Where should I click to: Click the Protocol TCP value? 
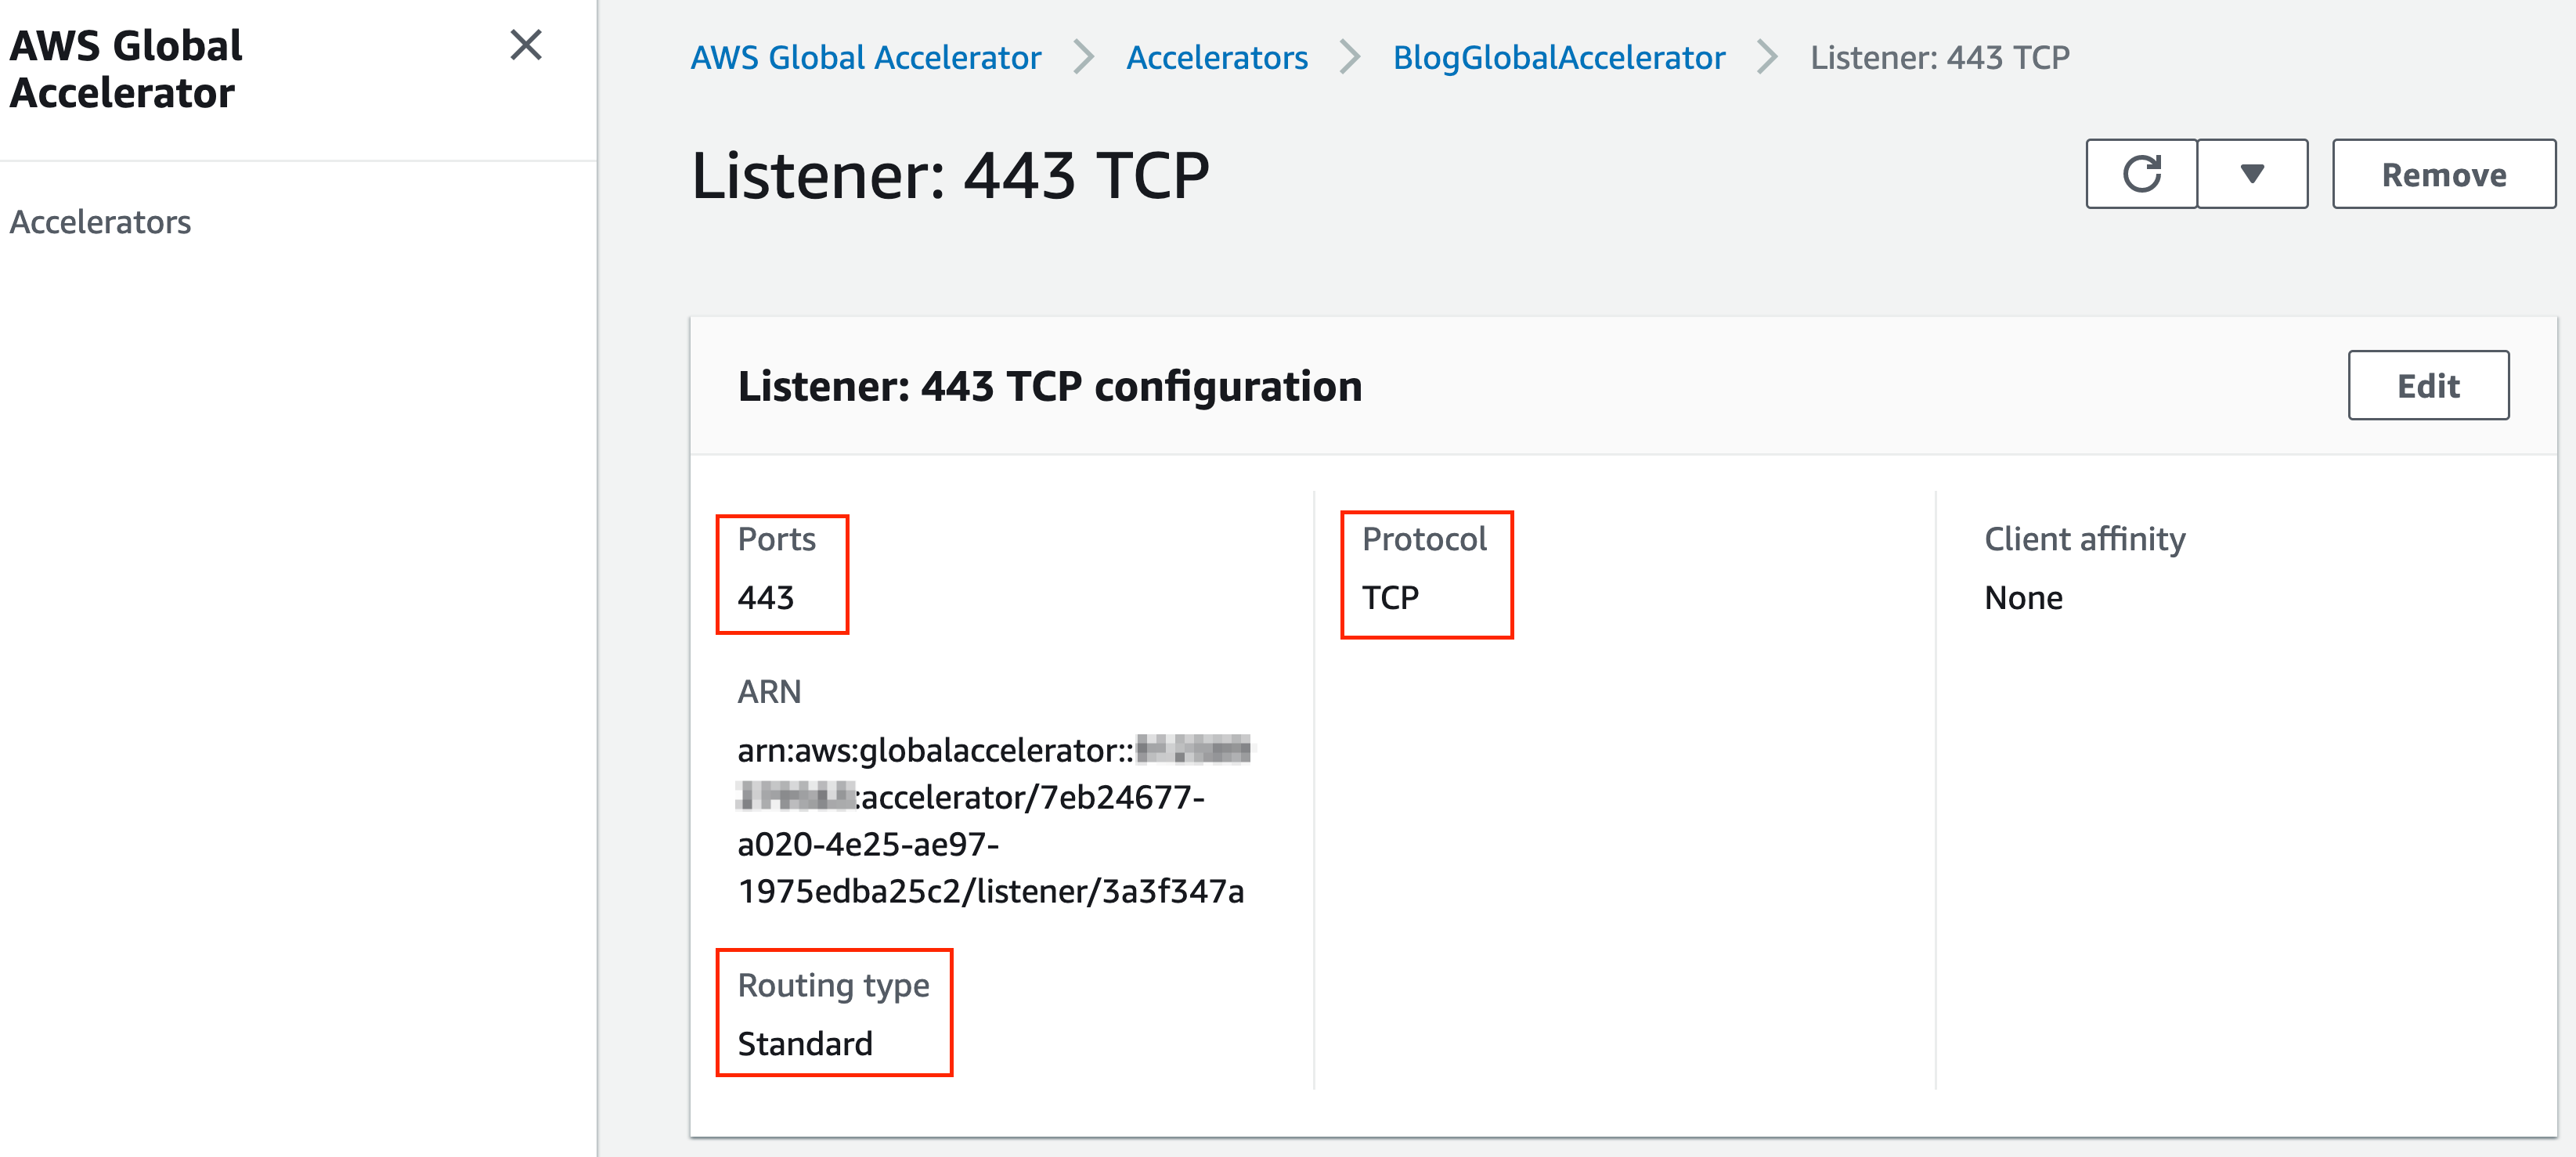1390,597
